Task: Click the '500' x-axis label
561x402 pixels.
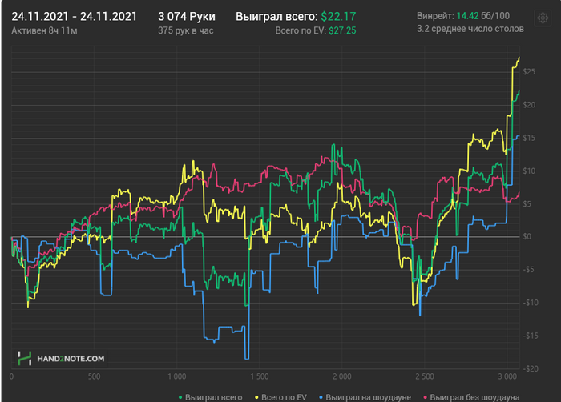Action: tap(94, 376)
